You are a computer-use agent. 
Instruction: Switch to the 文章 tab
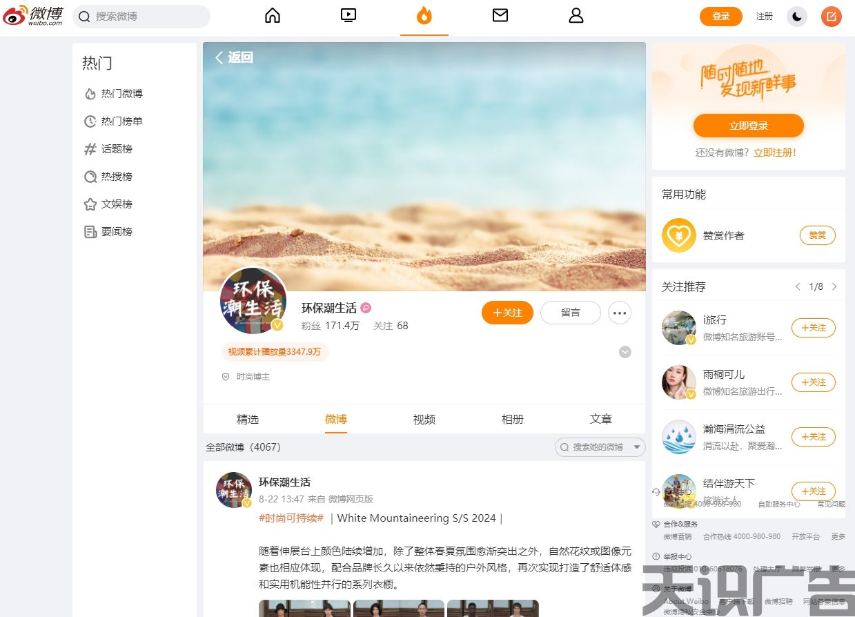pyautogui.click(x=601, y=419)
